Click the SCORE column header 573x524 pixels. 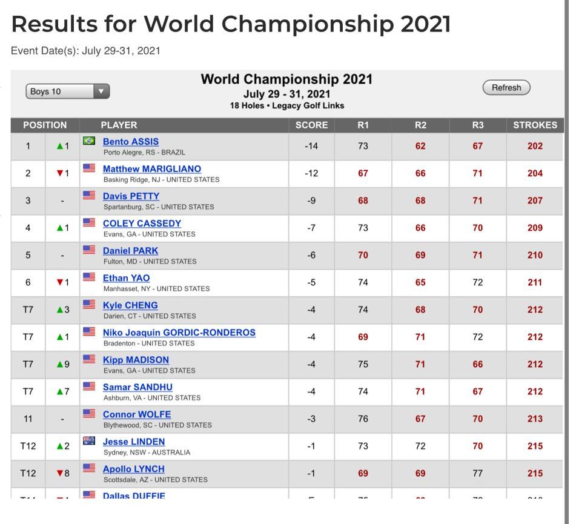pyautogui.click(x=311, y=125)
